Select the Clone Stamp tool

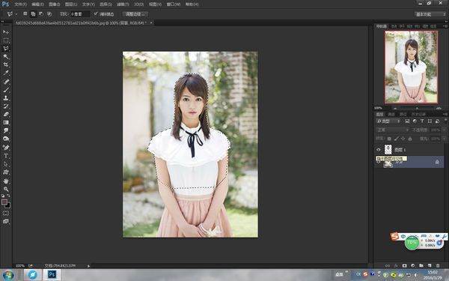[6, 97]
